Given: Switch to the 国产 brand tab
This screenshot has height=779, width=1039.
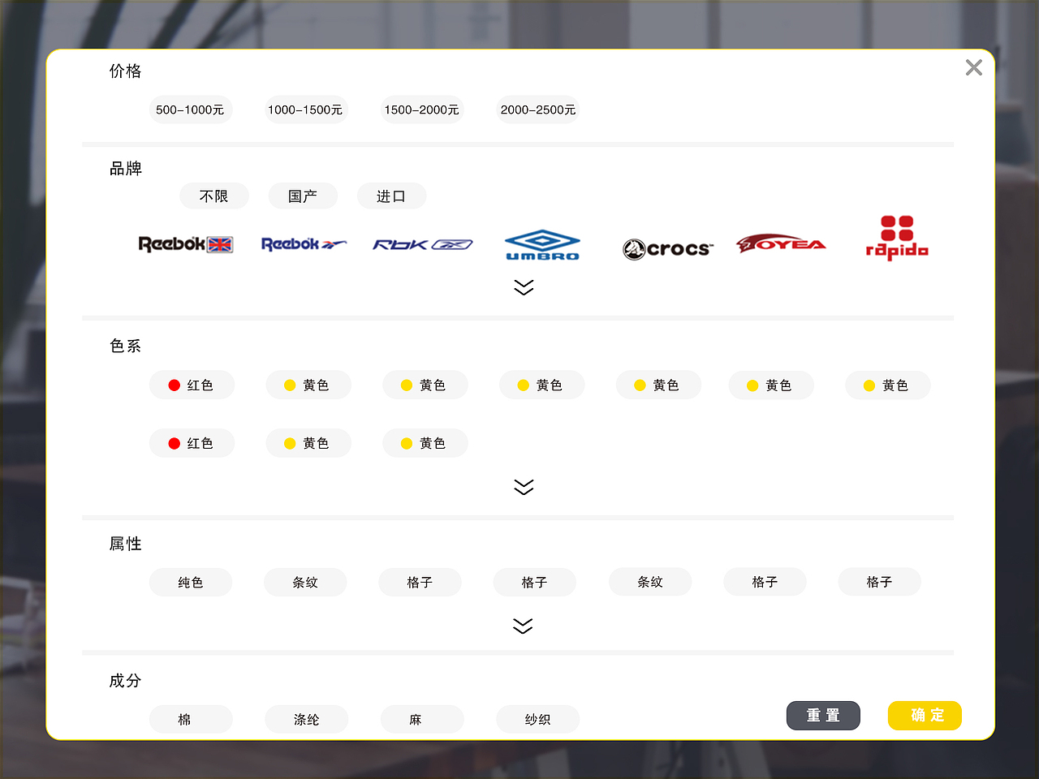Looking at the screenshot, I should [x=303, y=196].
